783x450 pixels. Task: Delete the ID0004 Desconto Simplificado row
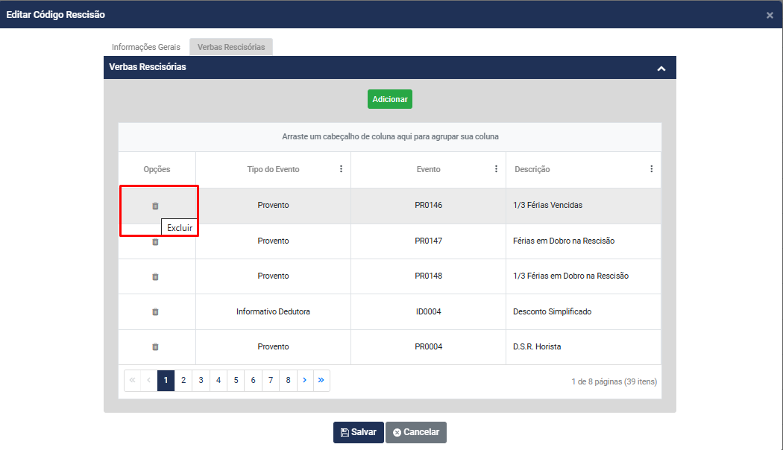155,311
